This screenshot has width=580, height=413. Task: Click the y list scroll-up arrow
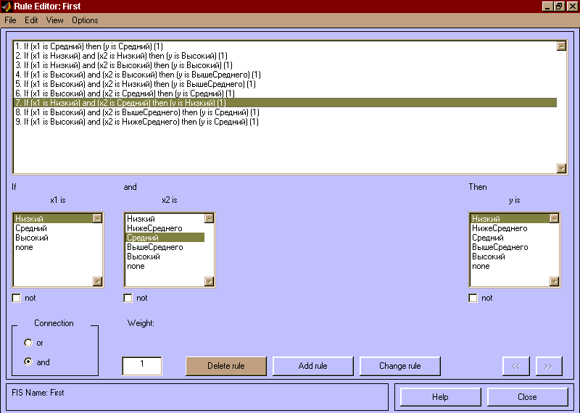[554, 218]
